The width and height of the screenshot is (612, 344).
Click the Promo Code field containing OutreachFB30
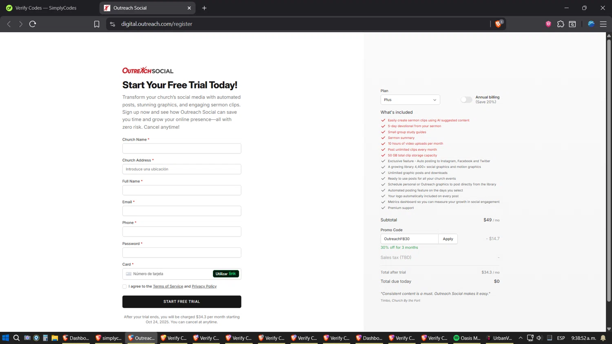coord(409,239)
